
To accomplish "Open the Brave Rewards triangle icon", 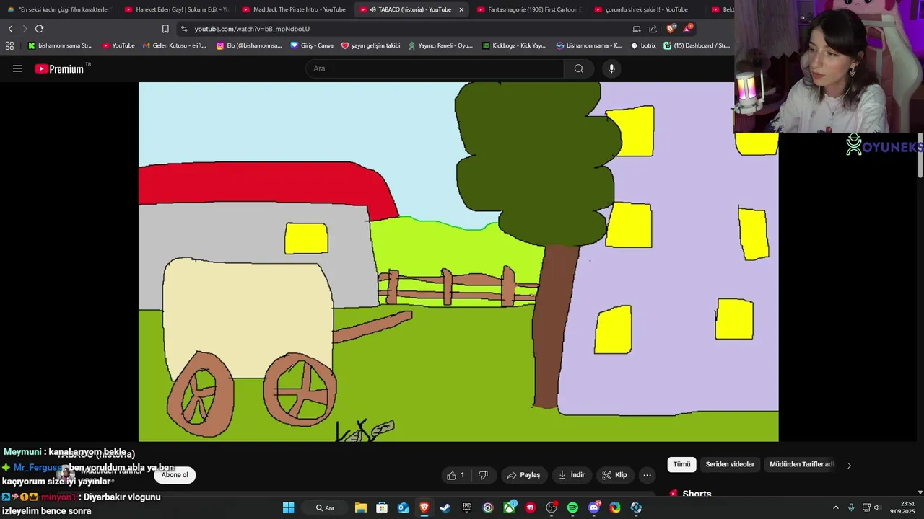I will 688,28.
